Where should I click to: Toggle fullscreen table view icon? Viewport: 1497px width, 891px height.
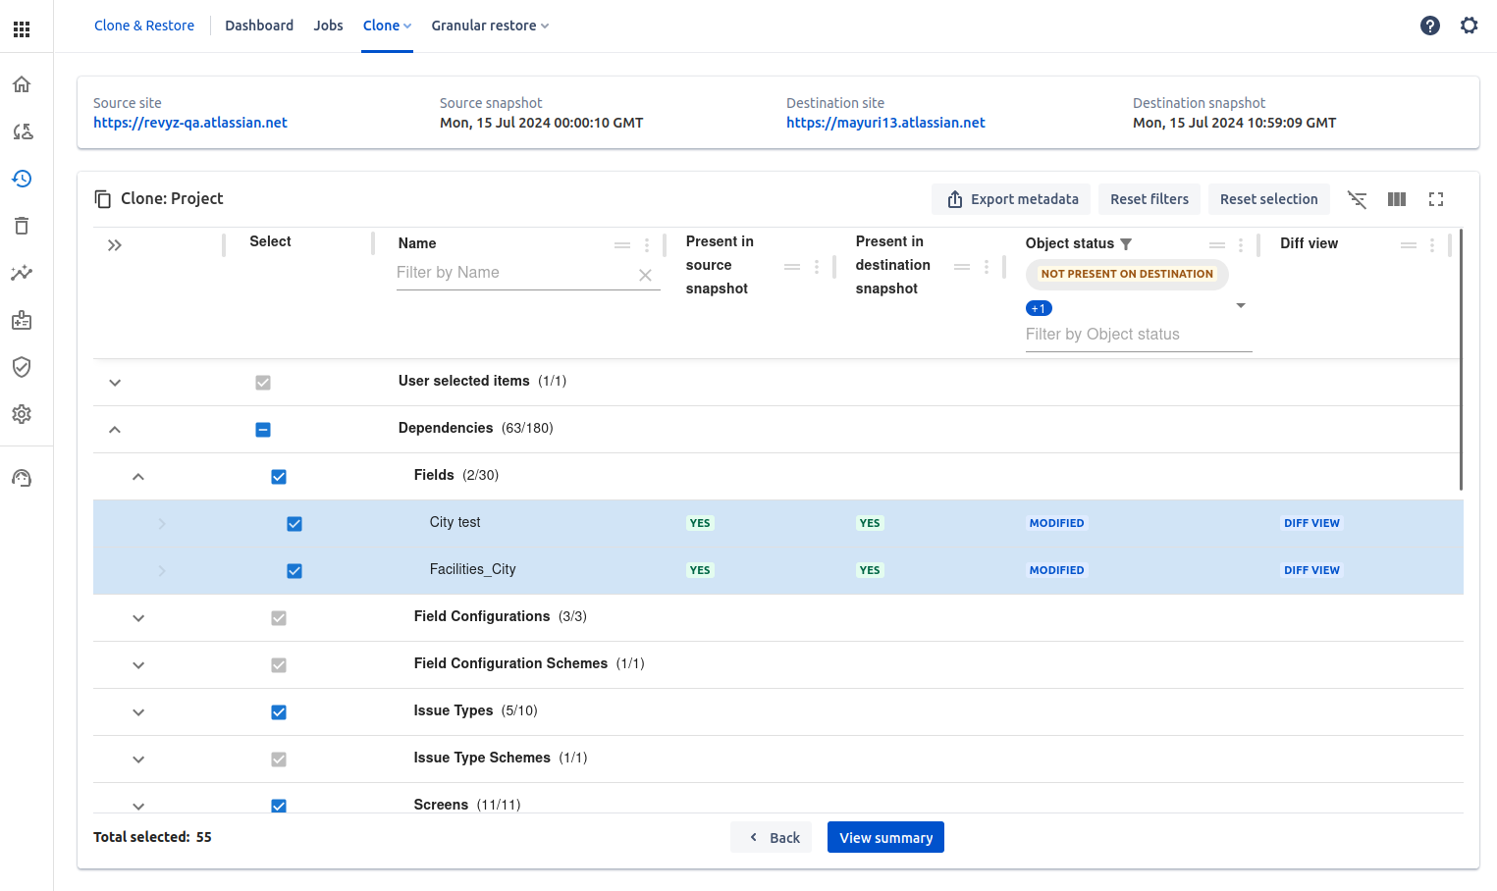1436,199
